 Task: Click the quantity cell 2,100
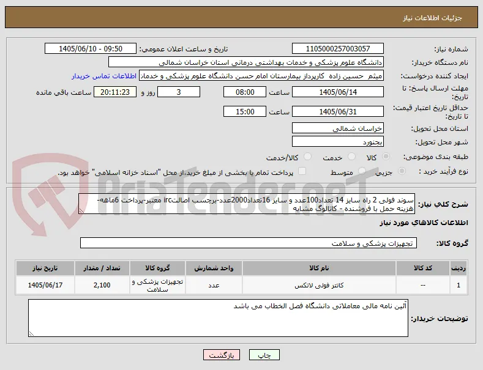[x=102, y=285]
